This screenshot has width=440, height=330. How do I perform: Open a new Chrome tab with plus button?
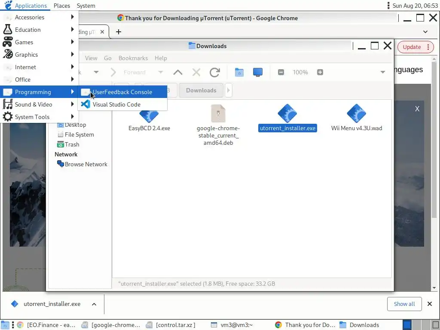coord(119,32)
